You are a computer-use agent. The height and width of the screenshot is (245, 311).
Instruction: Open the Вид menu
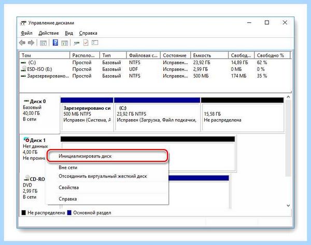pos(69,33)
